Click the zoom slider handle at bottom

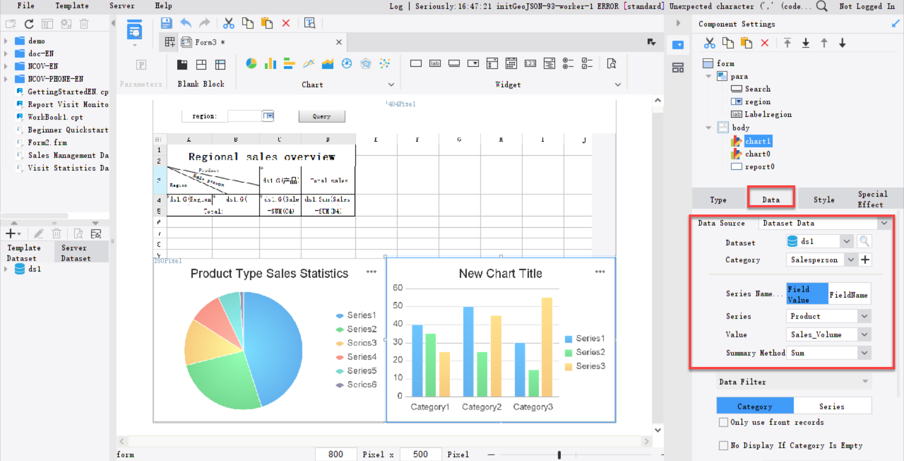[x=559, y=455]
